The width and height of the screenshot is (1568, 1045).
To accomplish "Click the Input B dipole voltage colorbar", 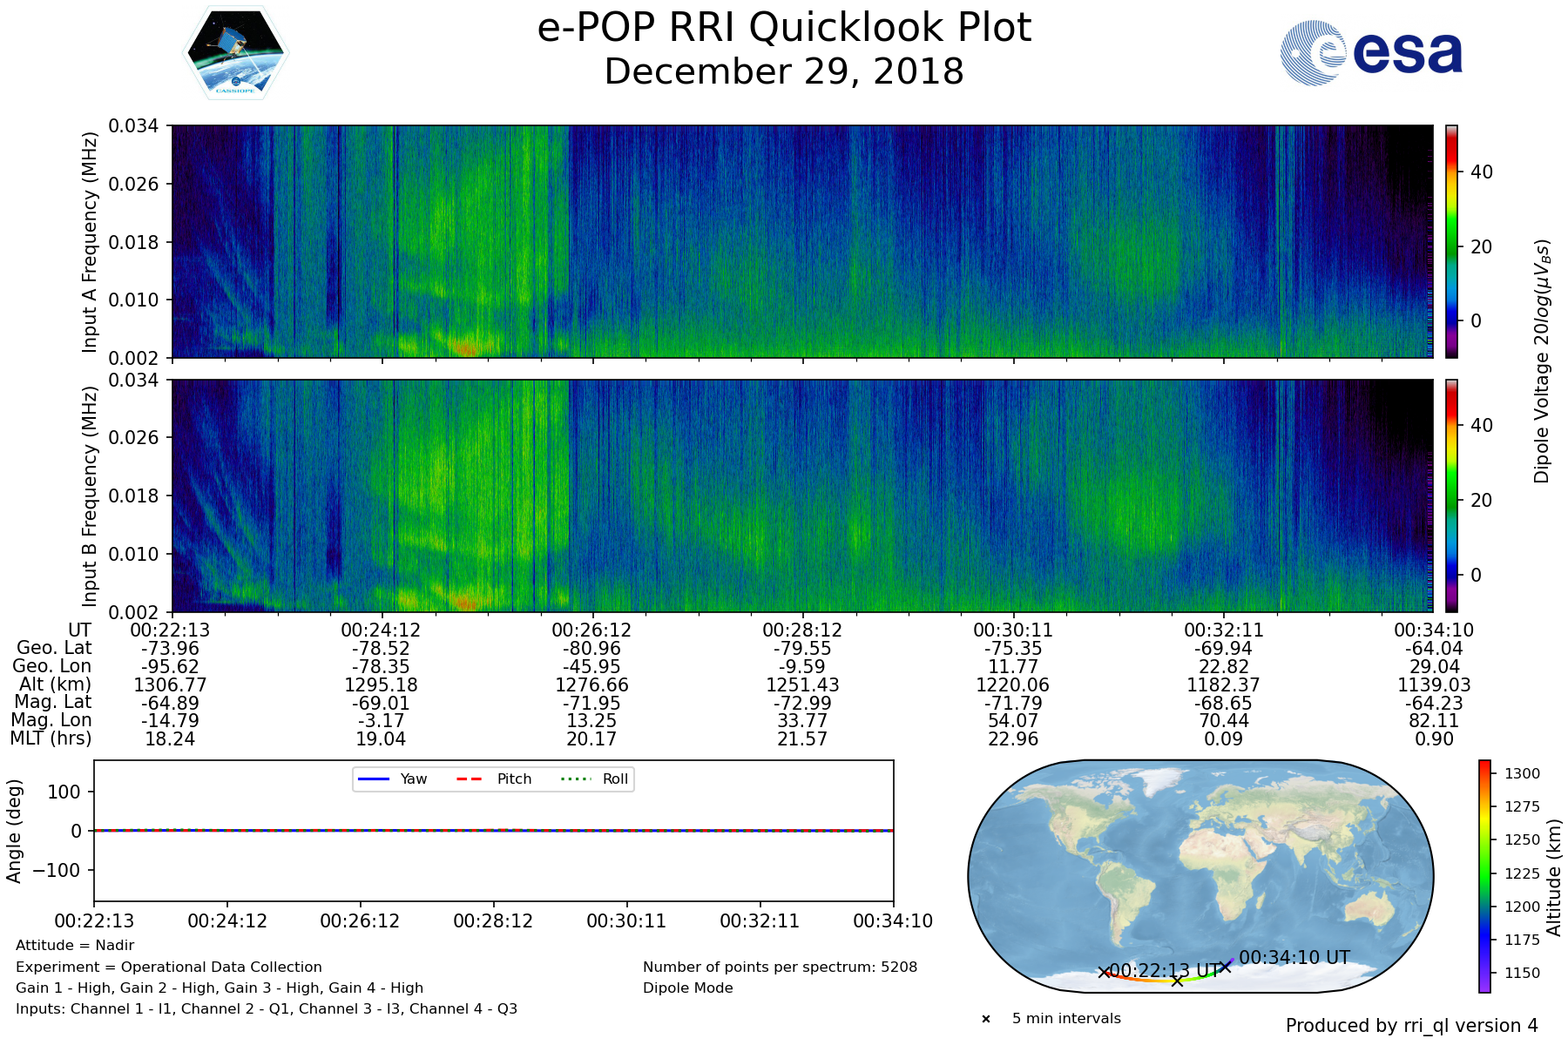I will click(1451, 496).
